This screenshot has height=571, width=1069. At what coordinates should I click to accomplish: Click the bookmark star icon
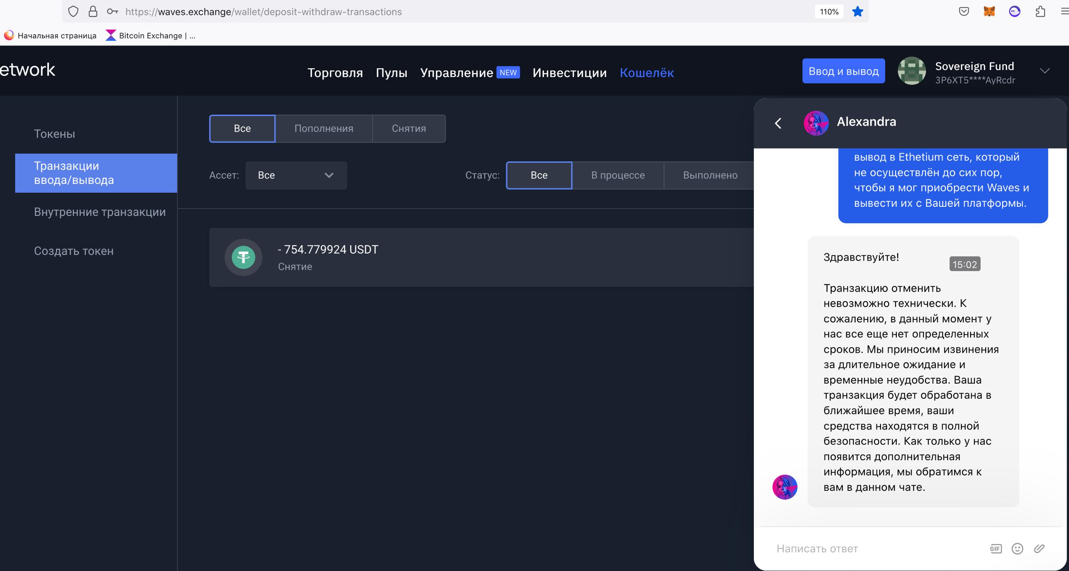[857, 12]
